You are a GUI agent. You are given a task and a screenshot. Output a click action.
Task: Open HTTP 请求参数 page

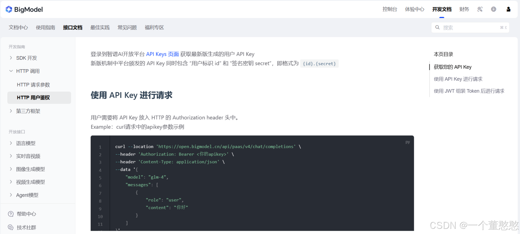point(33,85)
